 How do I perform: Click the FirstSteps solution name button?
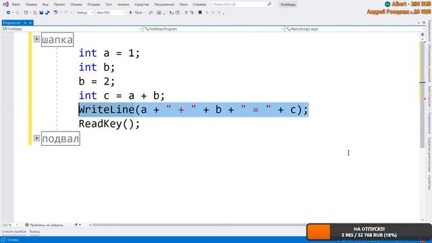[x=288, y=5]
